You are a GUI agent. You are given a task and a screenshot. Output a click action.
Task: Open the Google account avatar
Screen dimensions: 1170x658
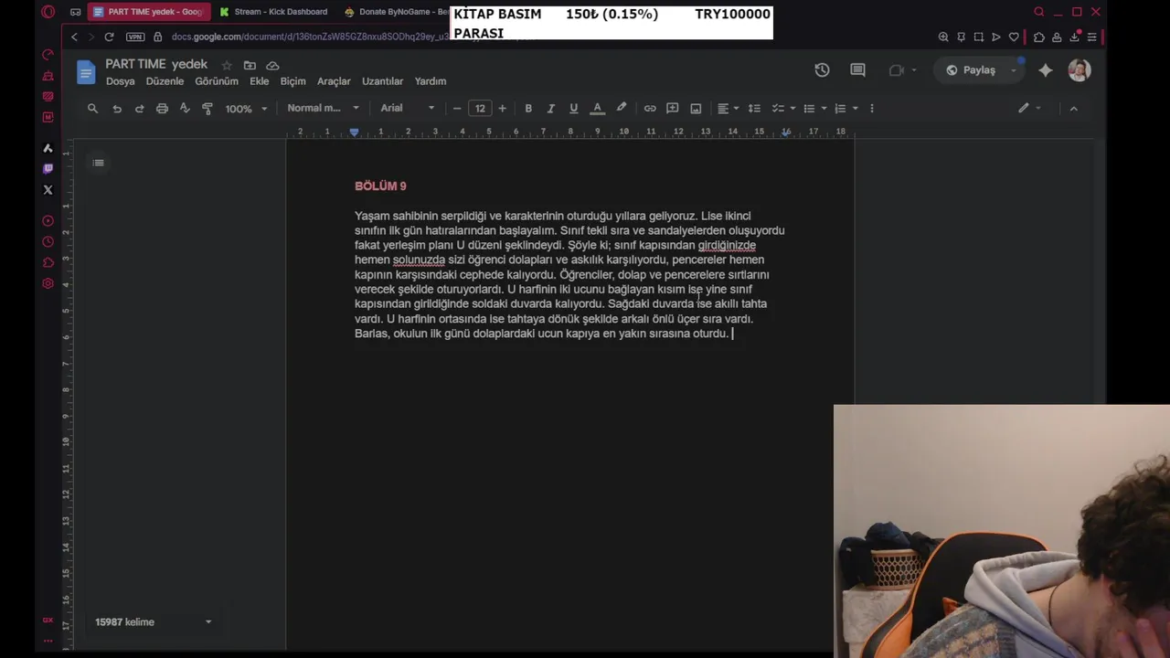click(x=1080, y=70)
